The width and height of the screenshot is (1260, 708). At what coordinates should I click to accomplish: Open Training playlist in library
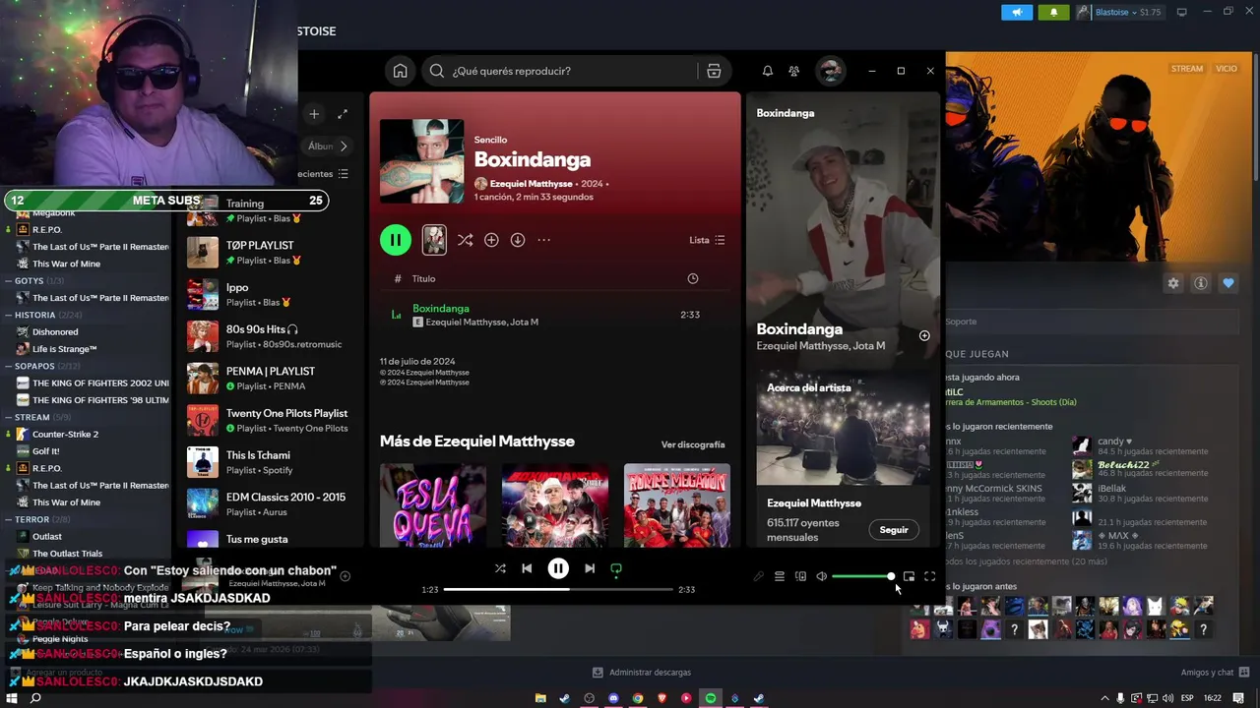point(272,209)
